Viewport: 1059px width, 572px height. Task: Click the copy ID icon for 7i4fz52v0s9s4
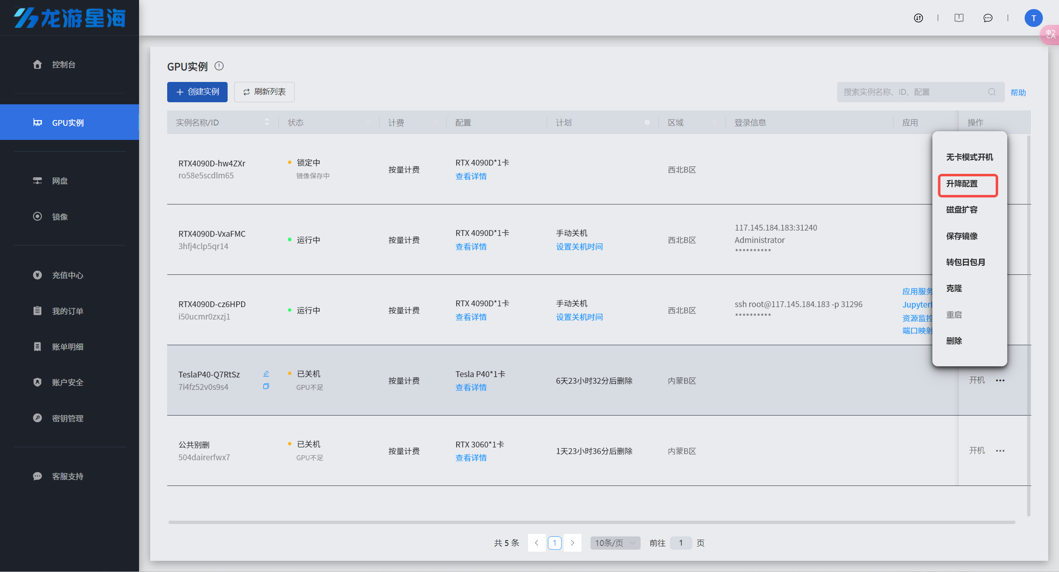click(x=266, y=386)
